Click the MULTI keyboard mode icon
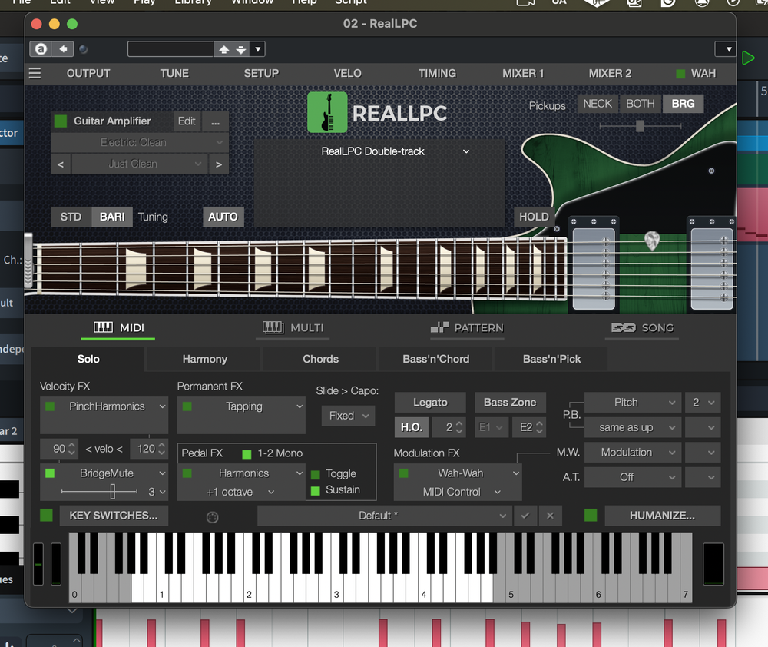The image size is (768, 647). point(273,327)
